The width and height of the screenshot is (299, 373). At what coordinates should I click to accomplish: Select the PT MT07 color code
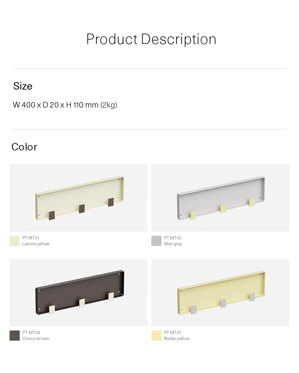pyautogui.click(x=173, y=333)
